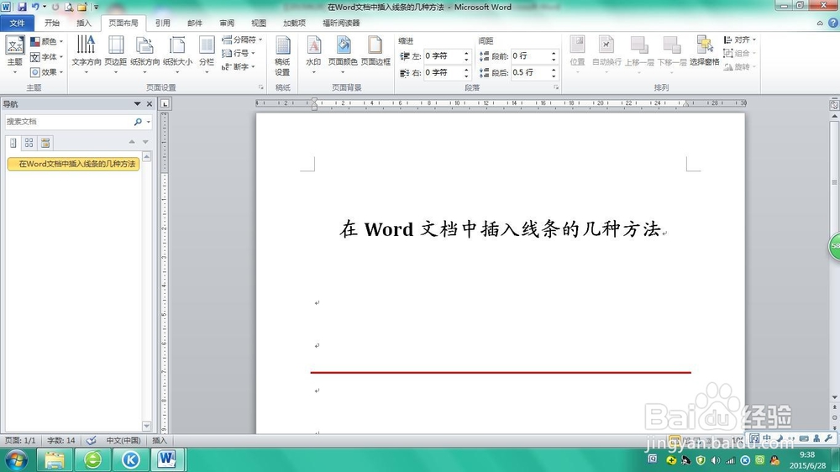Open the 分隔符 breaks dropdown

242,39
